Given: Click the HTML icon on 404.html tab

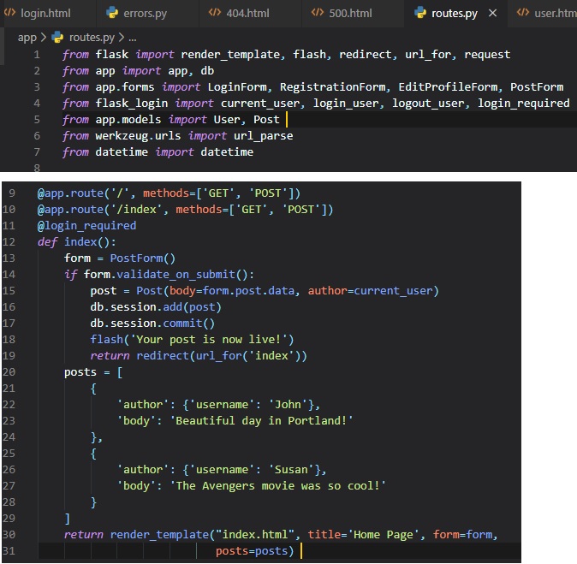Looking at the screenshot, I should click(216, 14).
